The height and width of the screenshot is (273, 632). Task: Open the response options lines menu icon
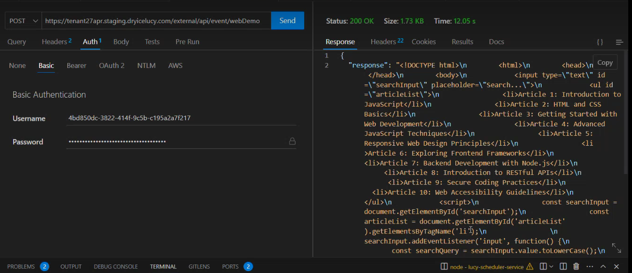pyautogui.click(x=619, y=42)
